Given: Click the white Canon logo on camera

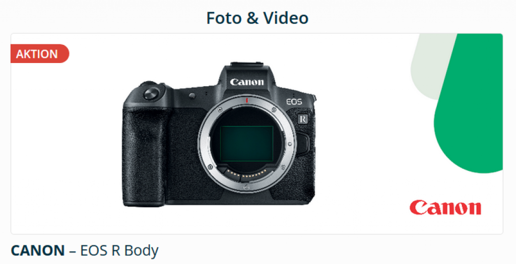Looking at the screenshot, I should 247,82.
